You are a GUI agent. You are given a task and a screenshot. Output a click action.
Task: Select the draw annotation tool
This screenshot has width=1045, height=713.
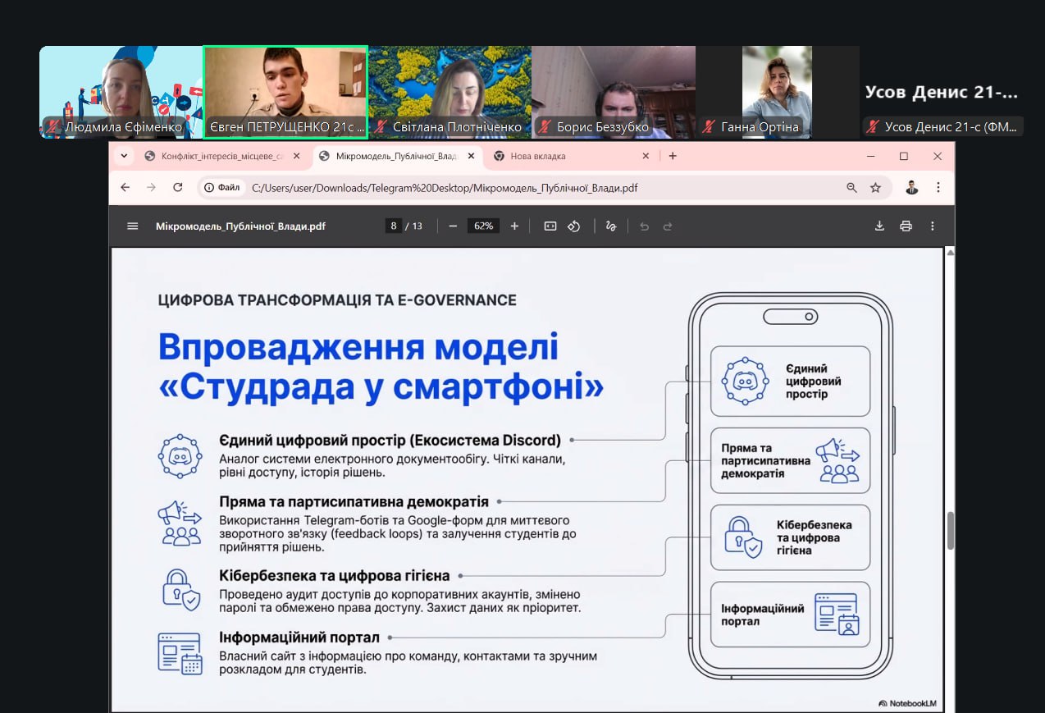pos(610,226)
